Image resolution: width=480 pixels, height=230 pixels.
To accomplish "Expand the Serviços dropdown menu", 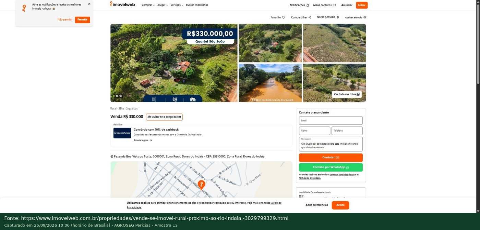I will (x=177, y=5).
